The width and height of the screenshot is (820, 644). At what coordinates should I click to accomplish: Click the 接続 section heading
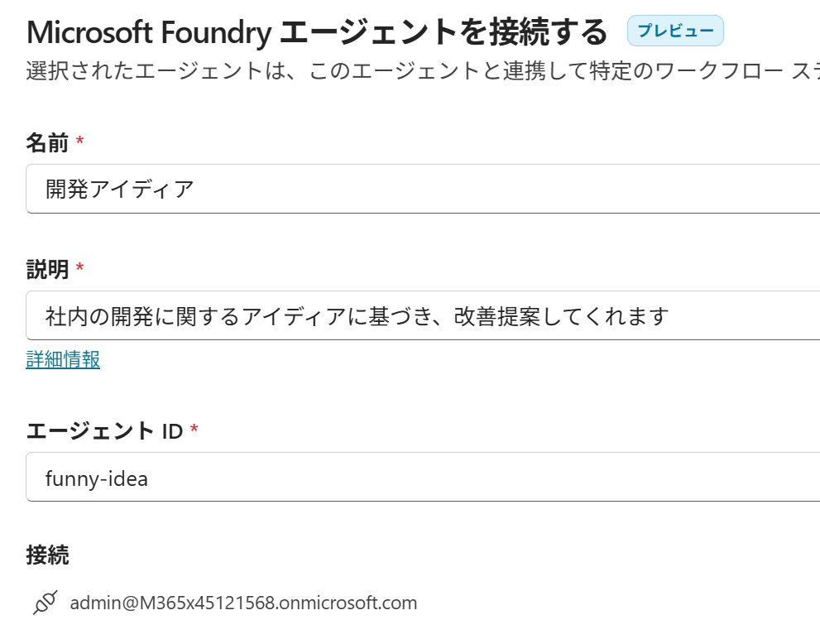click(x=47, y=555)
